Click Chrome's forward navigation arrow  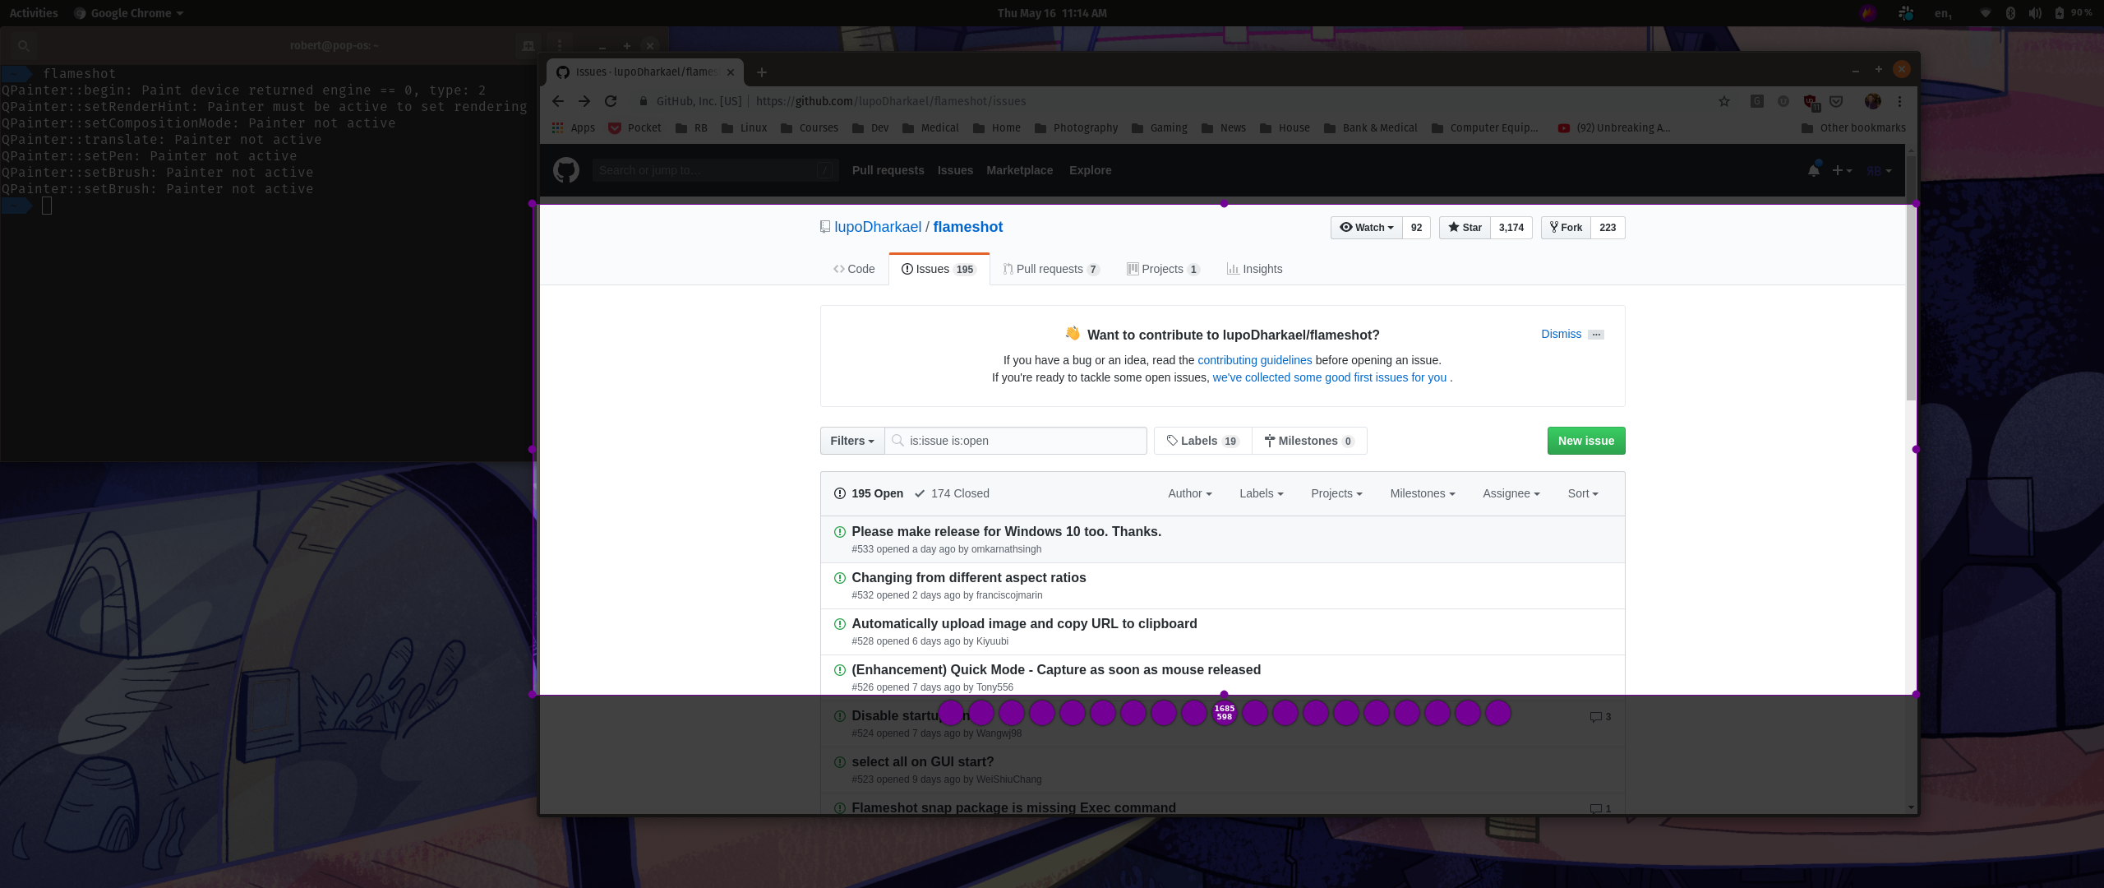(584, 101)
